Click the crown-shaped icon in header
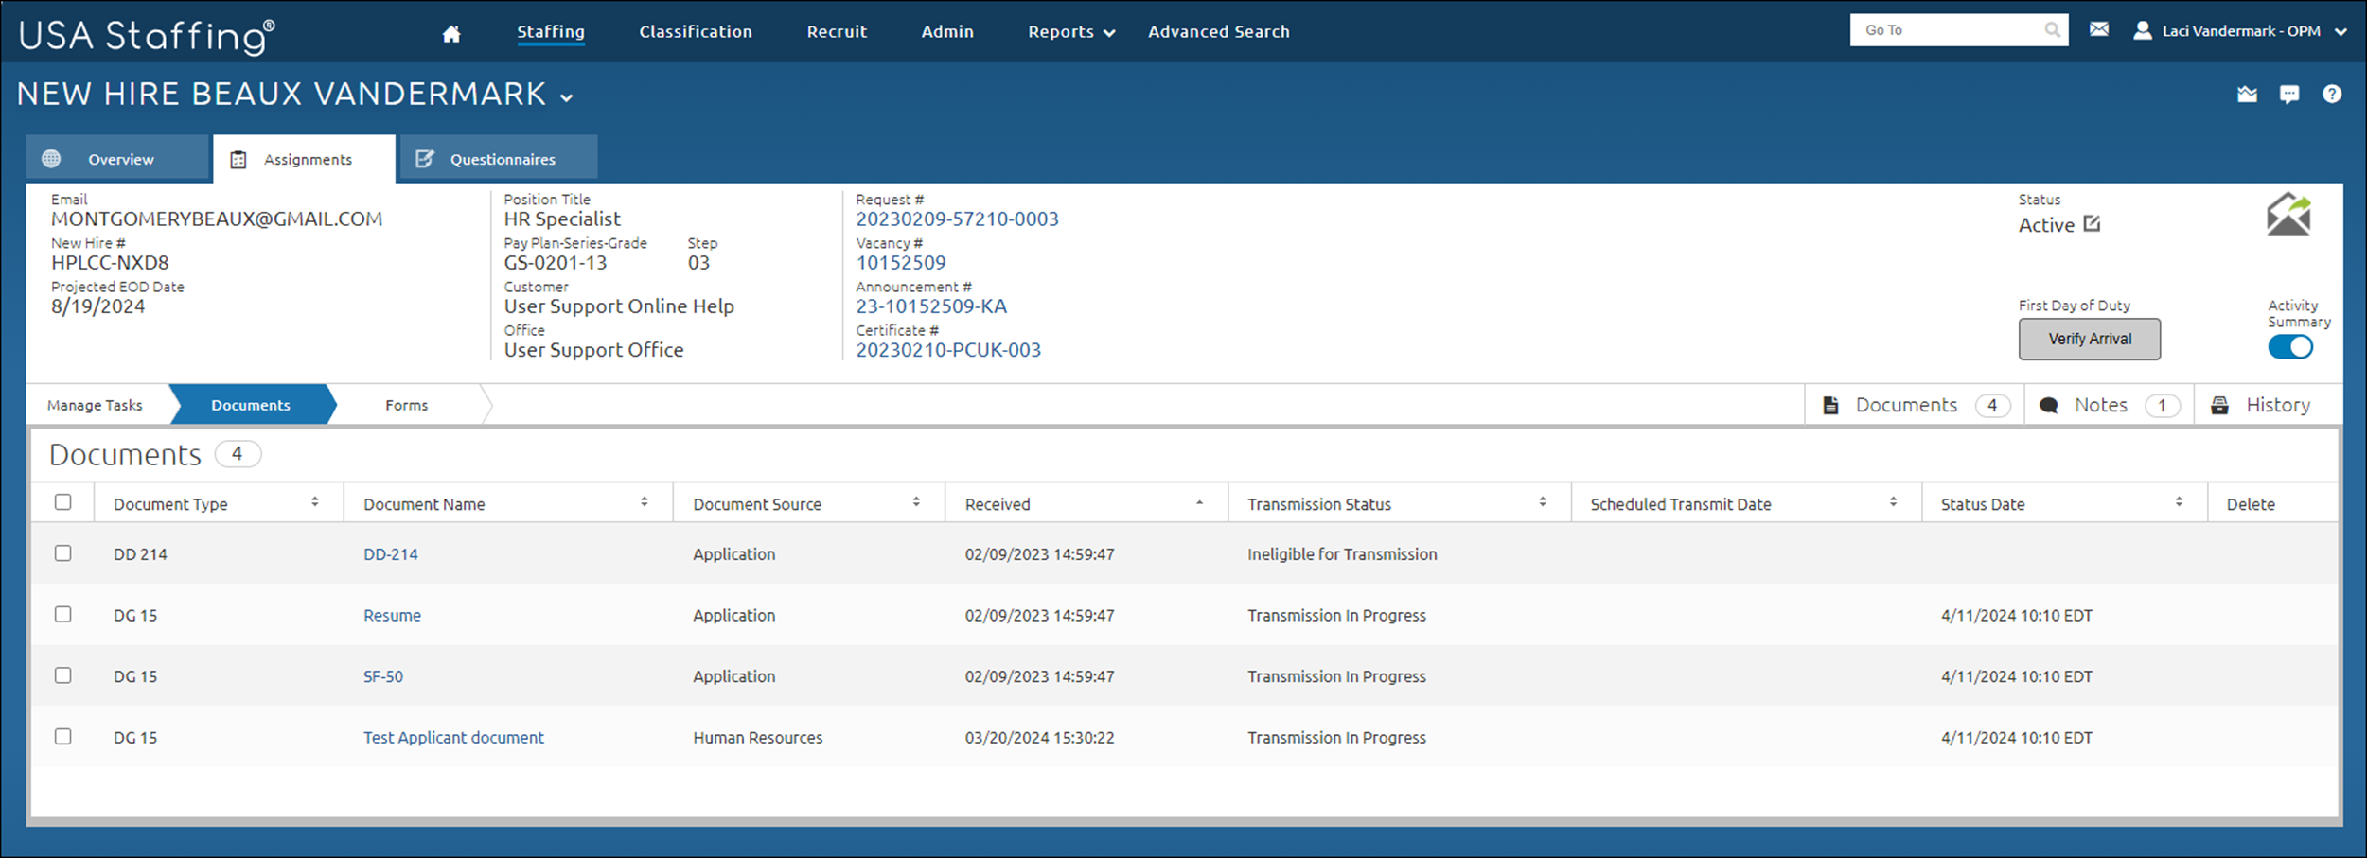The width and height of the screenshot is (2367, 858). coord(2247,95)
